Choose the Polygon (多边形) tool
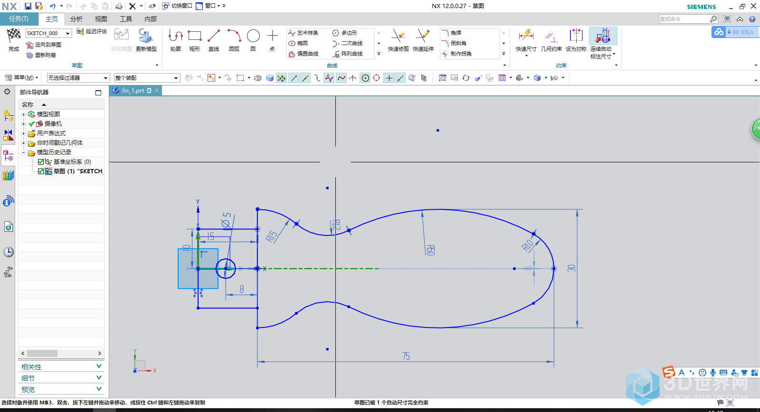Screen dimensions: 760x412 [x=345, y=33]
